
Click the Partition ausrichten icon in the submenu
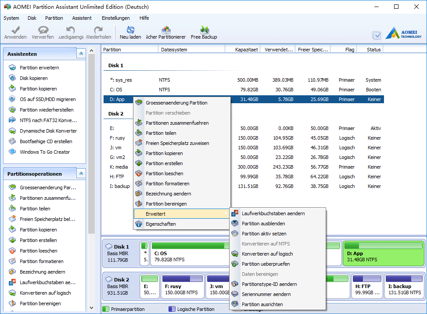point(235,304)
